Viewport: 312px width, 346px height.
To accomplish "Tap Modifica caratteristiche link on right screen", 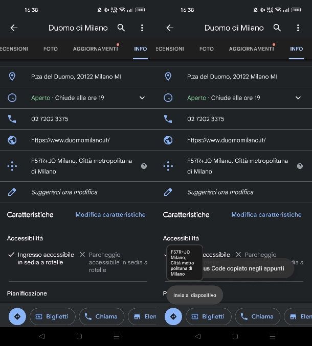I will tap(266, 215).
